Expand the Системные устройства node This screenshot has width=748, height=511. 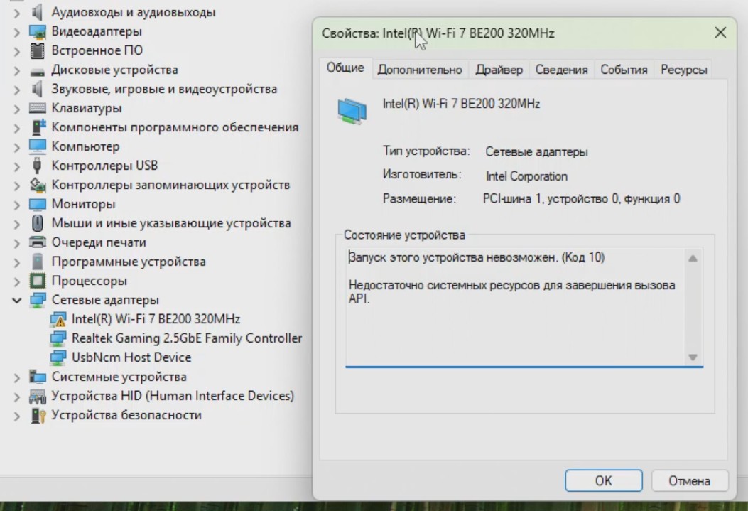coord(17,377)
